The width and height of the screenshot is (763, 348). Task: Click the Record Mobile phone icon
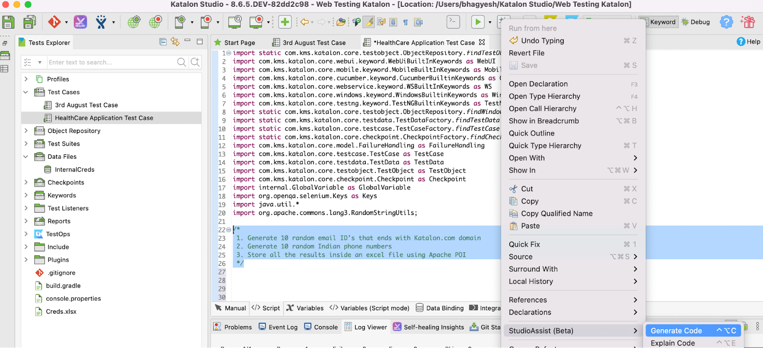coord(206,22)
